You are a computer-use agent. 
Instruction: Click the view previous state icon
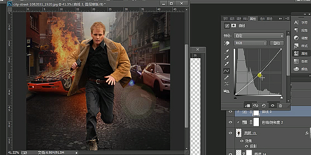click(255, 105)
